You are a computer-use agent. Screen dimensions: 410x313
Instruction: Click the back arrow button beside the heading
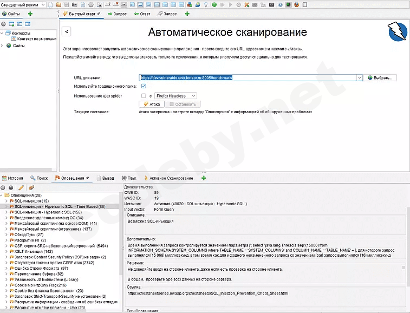point(66,32)
